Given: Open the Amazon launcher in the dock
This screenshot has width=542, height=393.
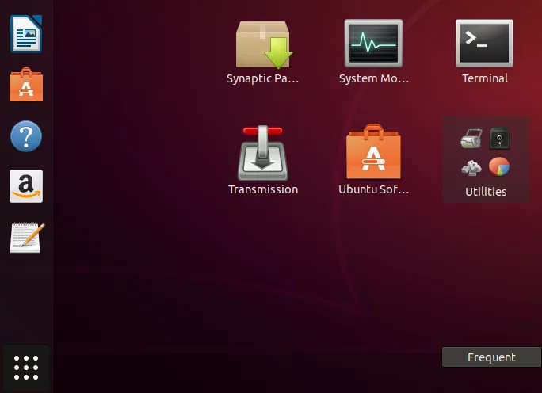Looking at the screenshot, I should tap(26, 186).
